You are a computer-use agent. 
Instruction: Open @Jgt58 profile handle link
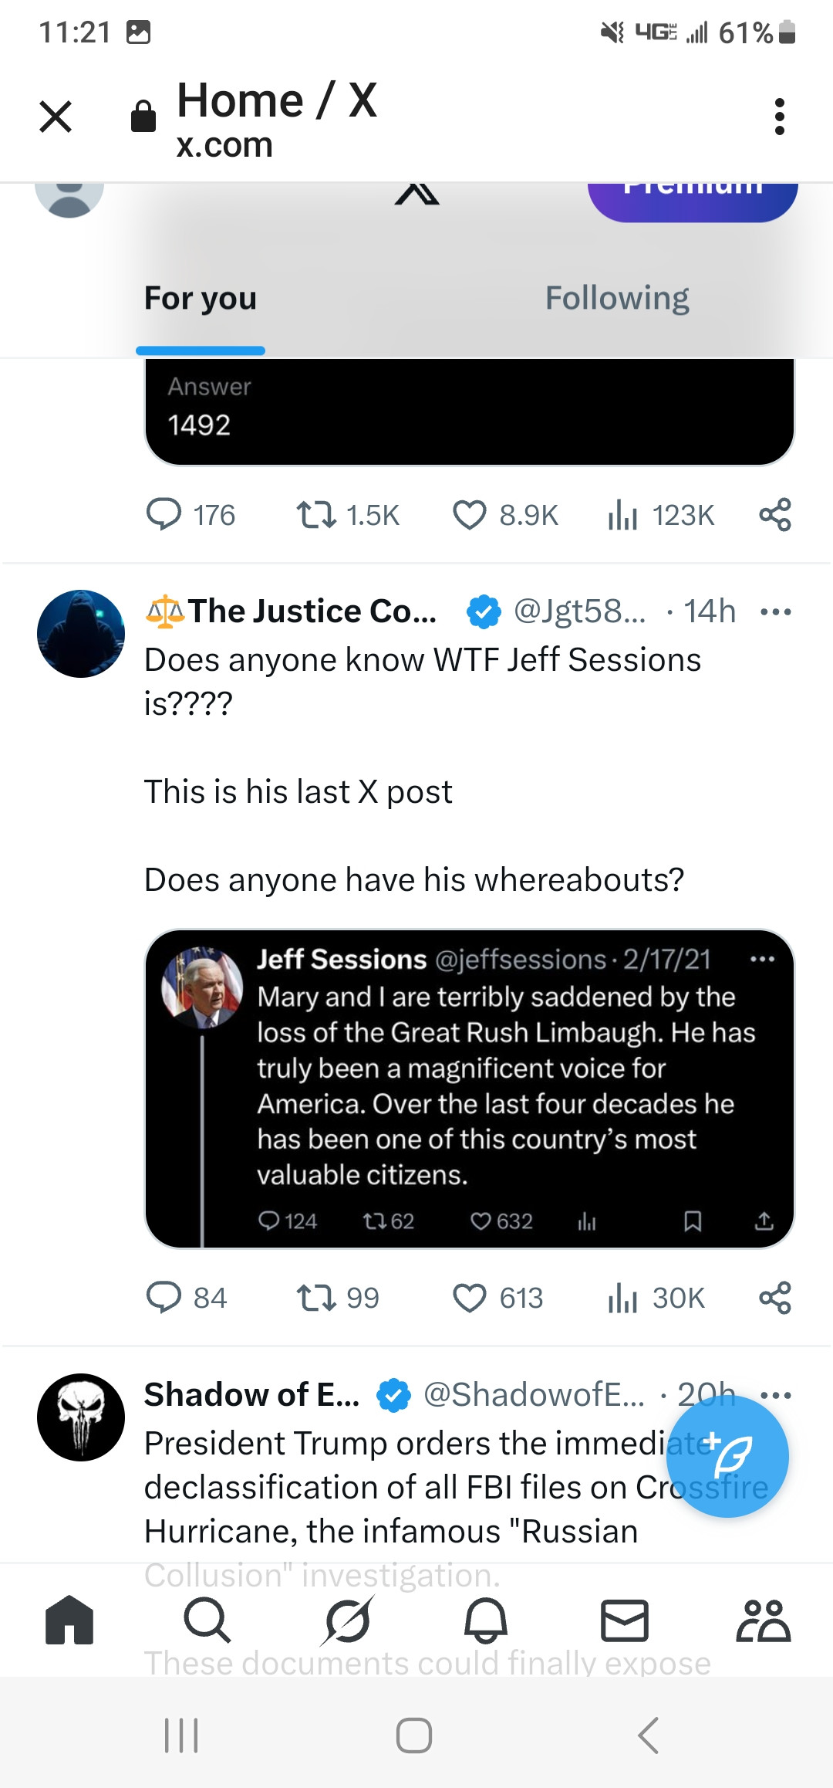579,611
